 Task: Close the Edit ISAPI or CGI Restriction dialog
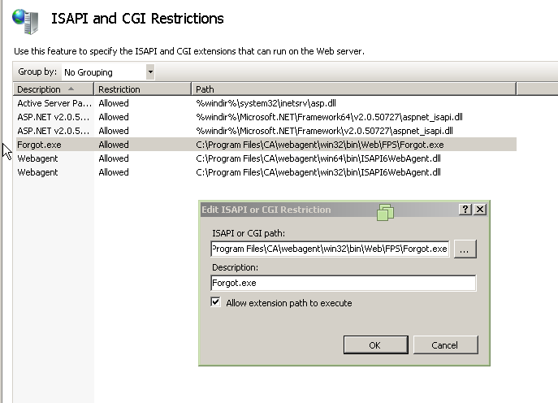click(480, 210)
